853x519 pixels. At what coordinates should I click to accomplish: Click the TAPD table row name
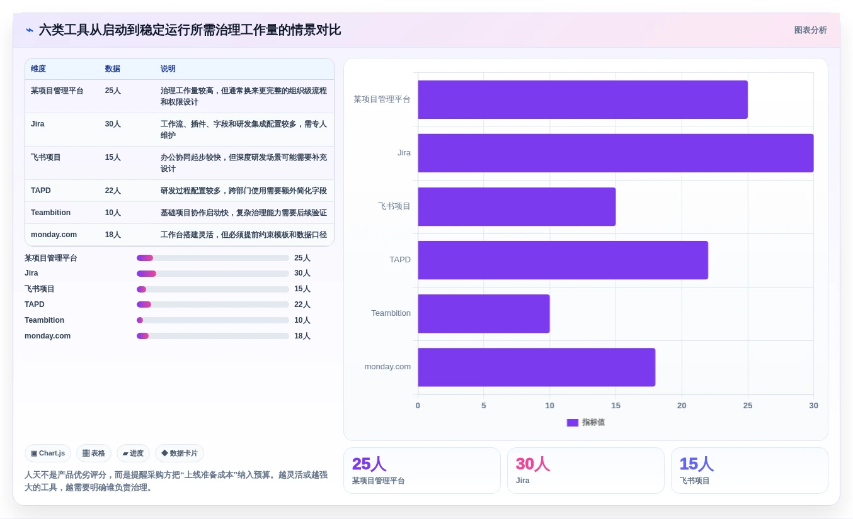41,191
